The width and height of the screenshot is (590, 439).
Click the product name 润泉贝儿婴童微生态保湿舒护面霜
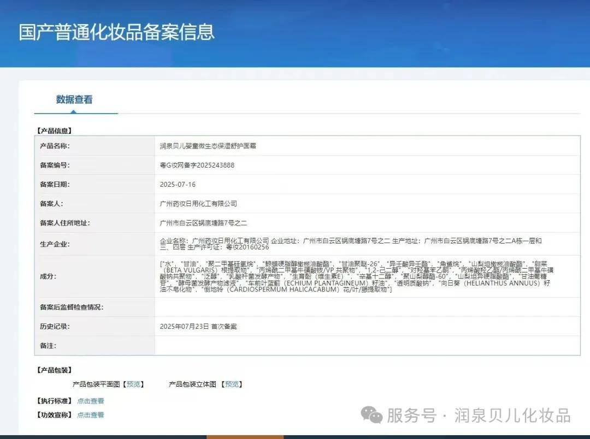coord(208,146)
